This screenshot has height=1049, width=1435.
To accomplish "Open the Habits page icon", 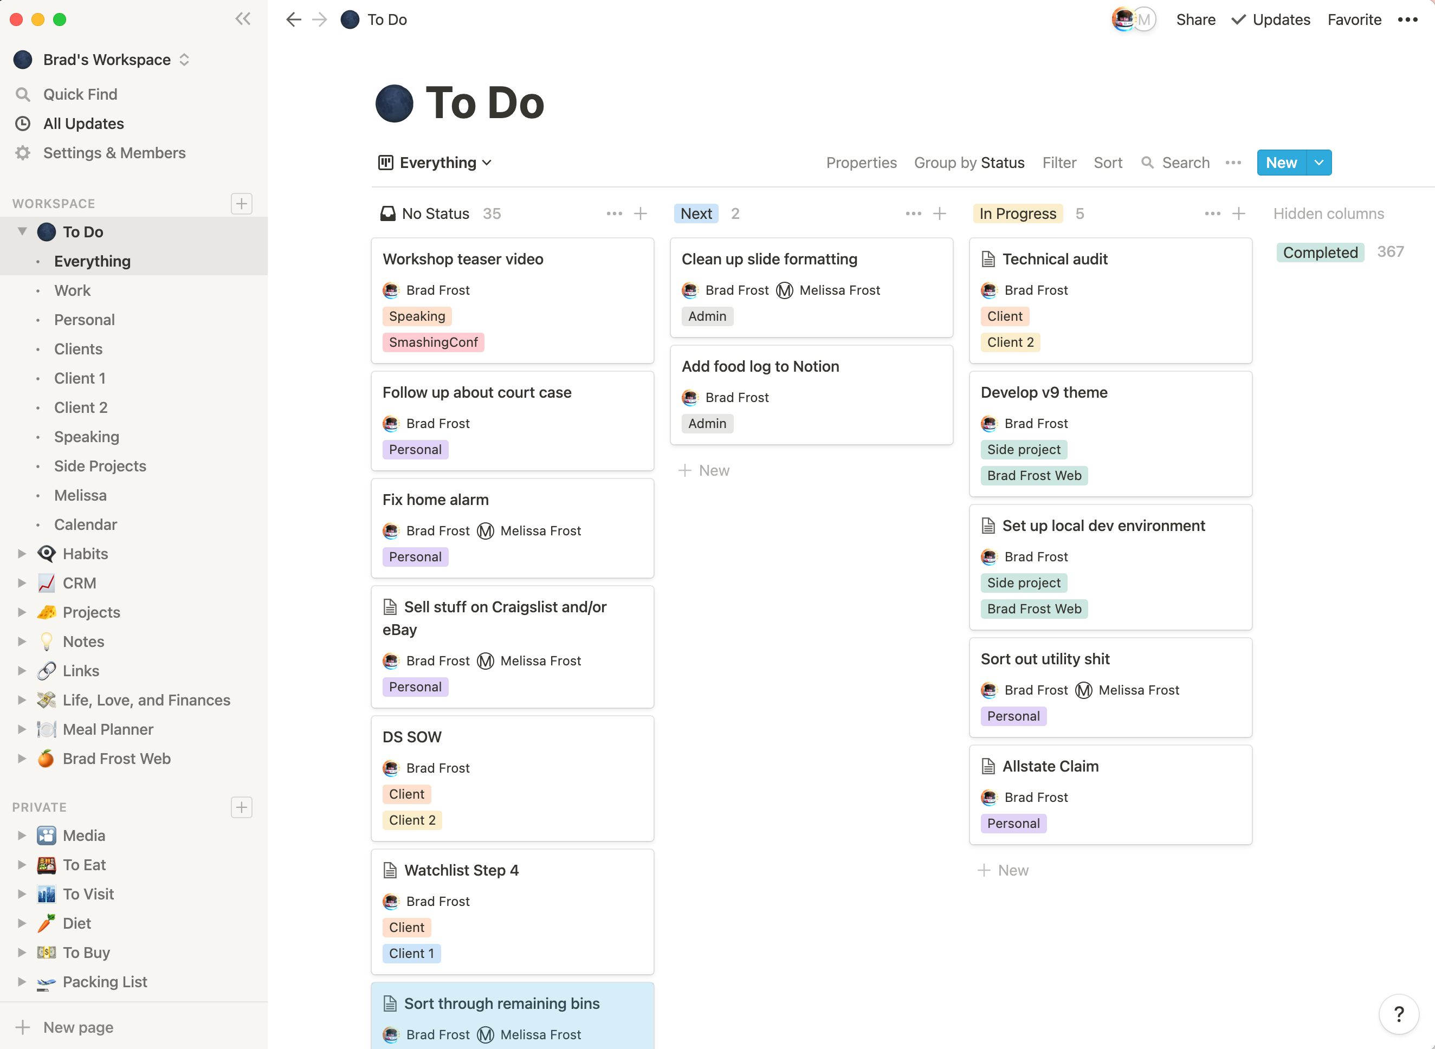I will [47, 553].
